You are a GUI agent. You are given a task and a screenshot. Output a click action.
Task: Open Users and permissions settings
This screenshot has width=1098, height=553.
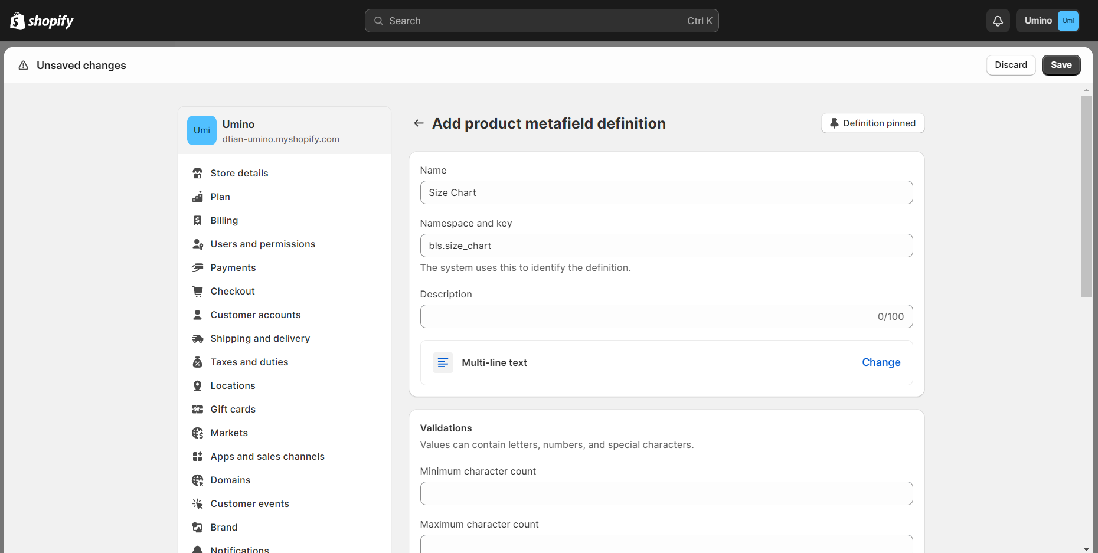pos(263,244)
